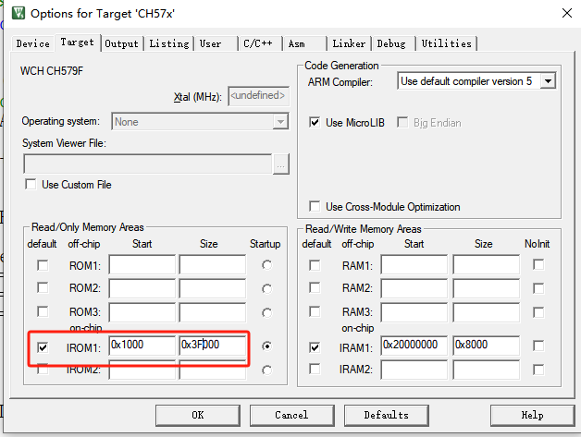Image resolution: width=581 pixels, height=437 pixels.
Task: Select the IROM1 Startup radio button
Action: pyautogui.click(x=267, y=346)
